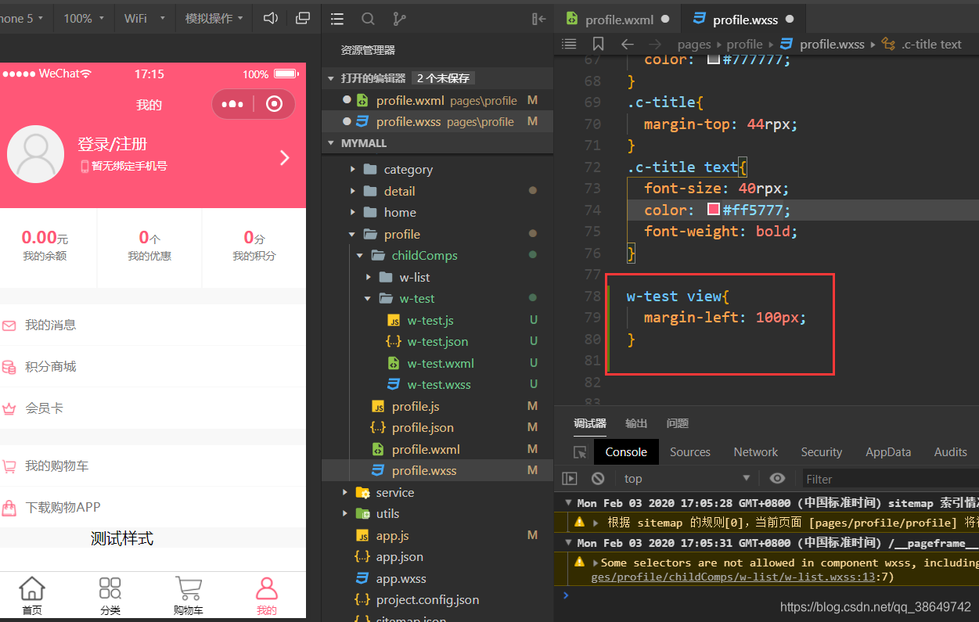The height and width of the screenshot is (622, 979).
Task: Clear the console with the ban icon
Action: (x=598, y=478)
